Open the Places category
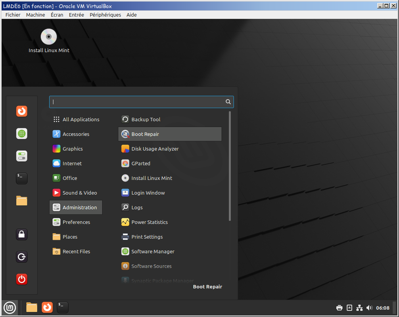399x317 pixels. pyautogui.click(x=76, y=237)
